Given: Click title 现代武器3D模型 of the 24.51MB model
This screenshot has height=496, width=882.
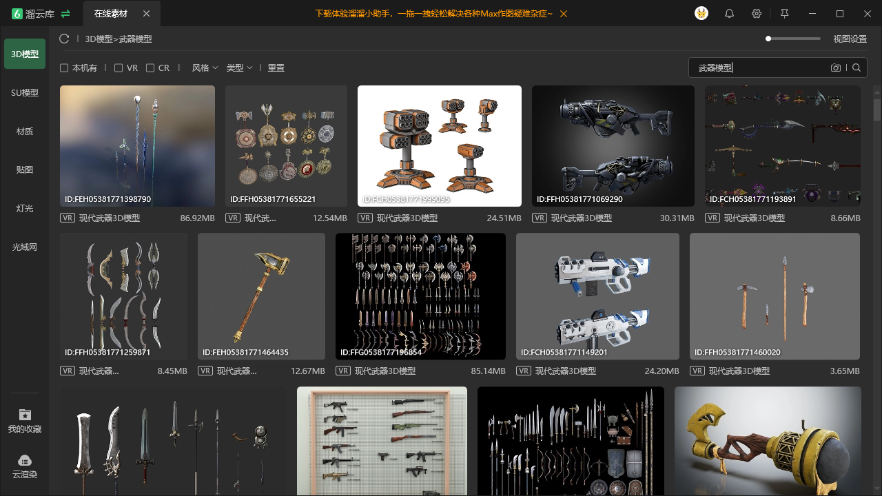Looking at the screenshot, I should (x=407, y=218).
